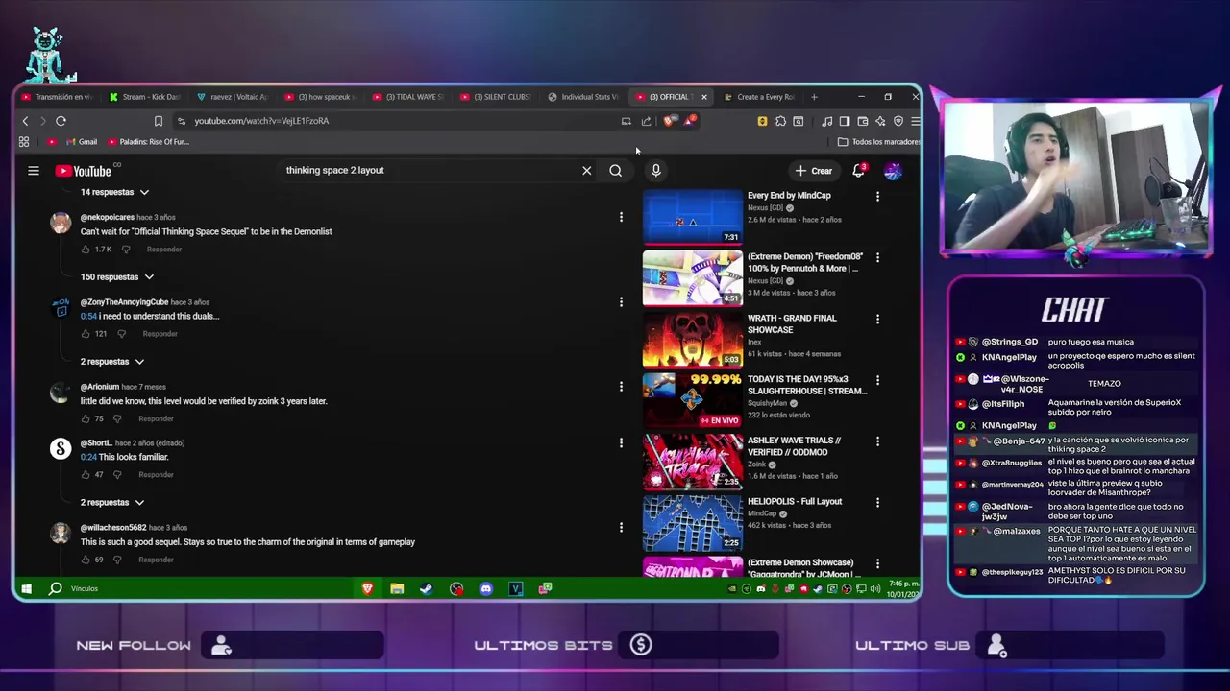Switch to the Create a Every tab
This screenshot has height=691, width=1230.
(x=759, y=97)
